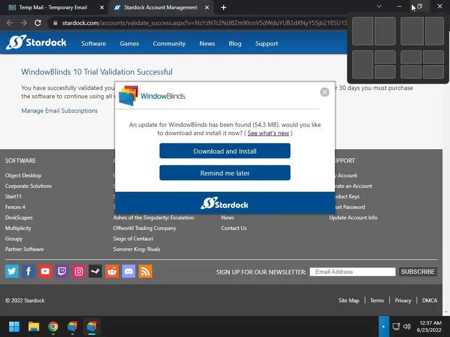
Task: Open a new browser tab
Action: (224, 7)
